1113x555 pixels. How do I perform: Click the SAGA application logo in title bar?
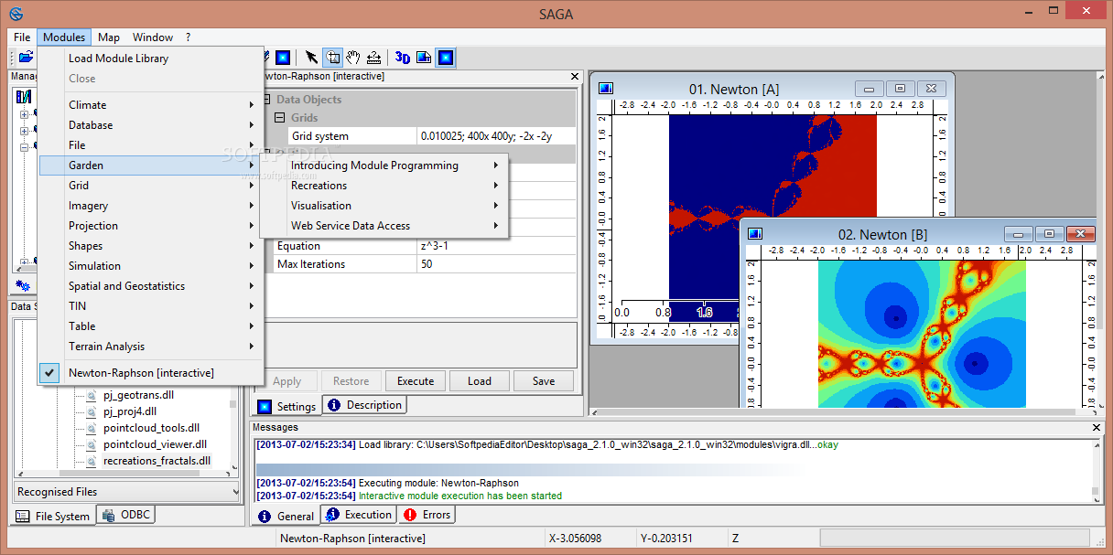pyautogui.click(x=16, y=13)
